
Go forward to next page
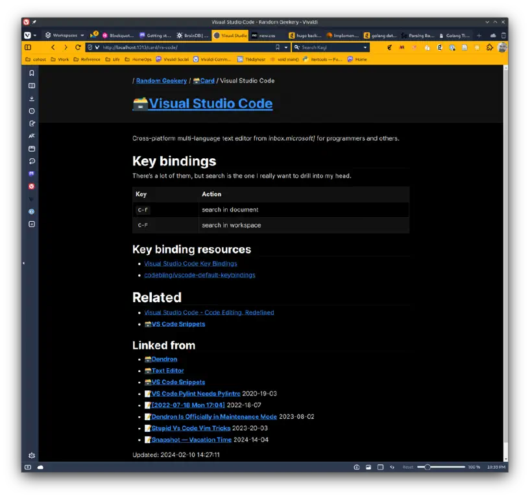click(x=66, y=47)
